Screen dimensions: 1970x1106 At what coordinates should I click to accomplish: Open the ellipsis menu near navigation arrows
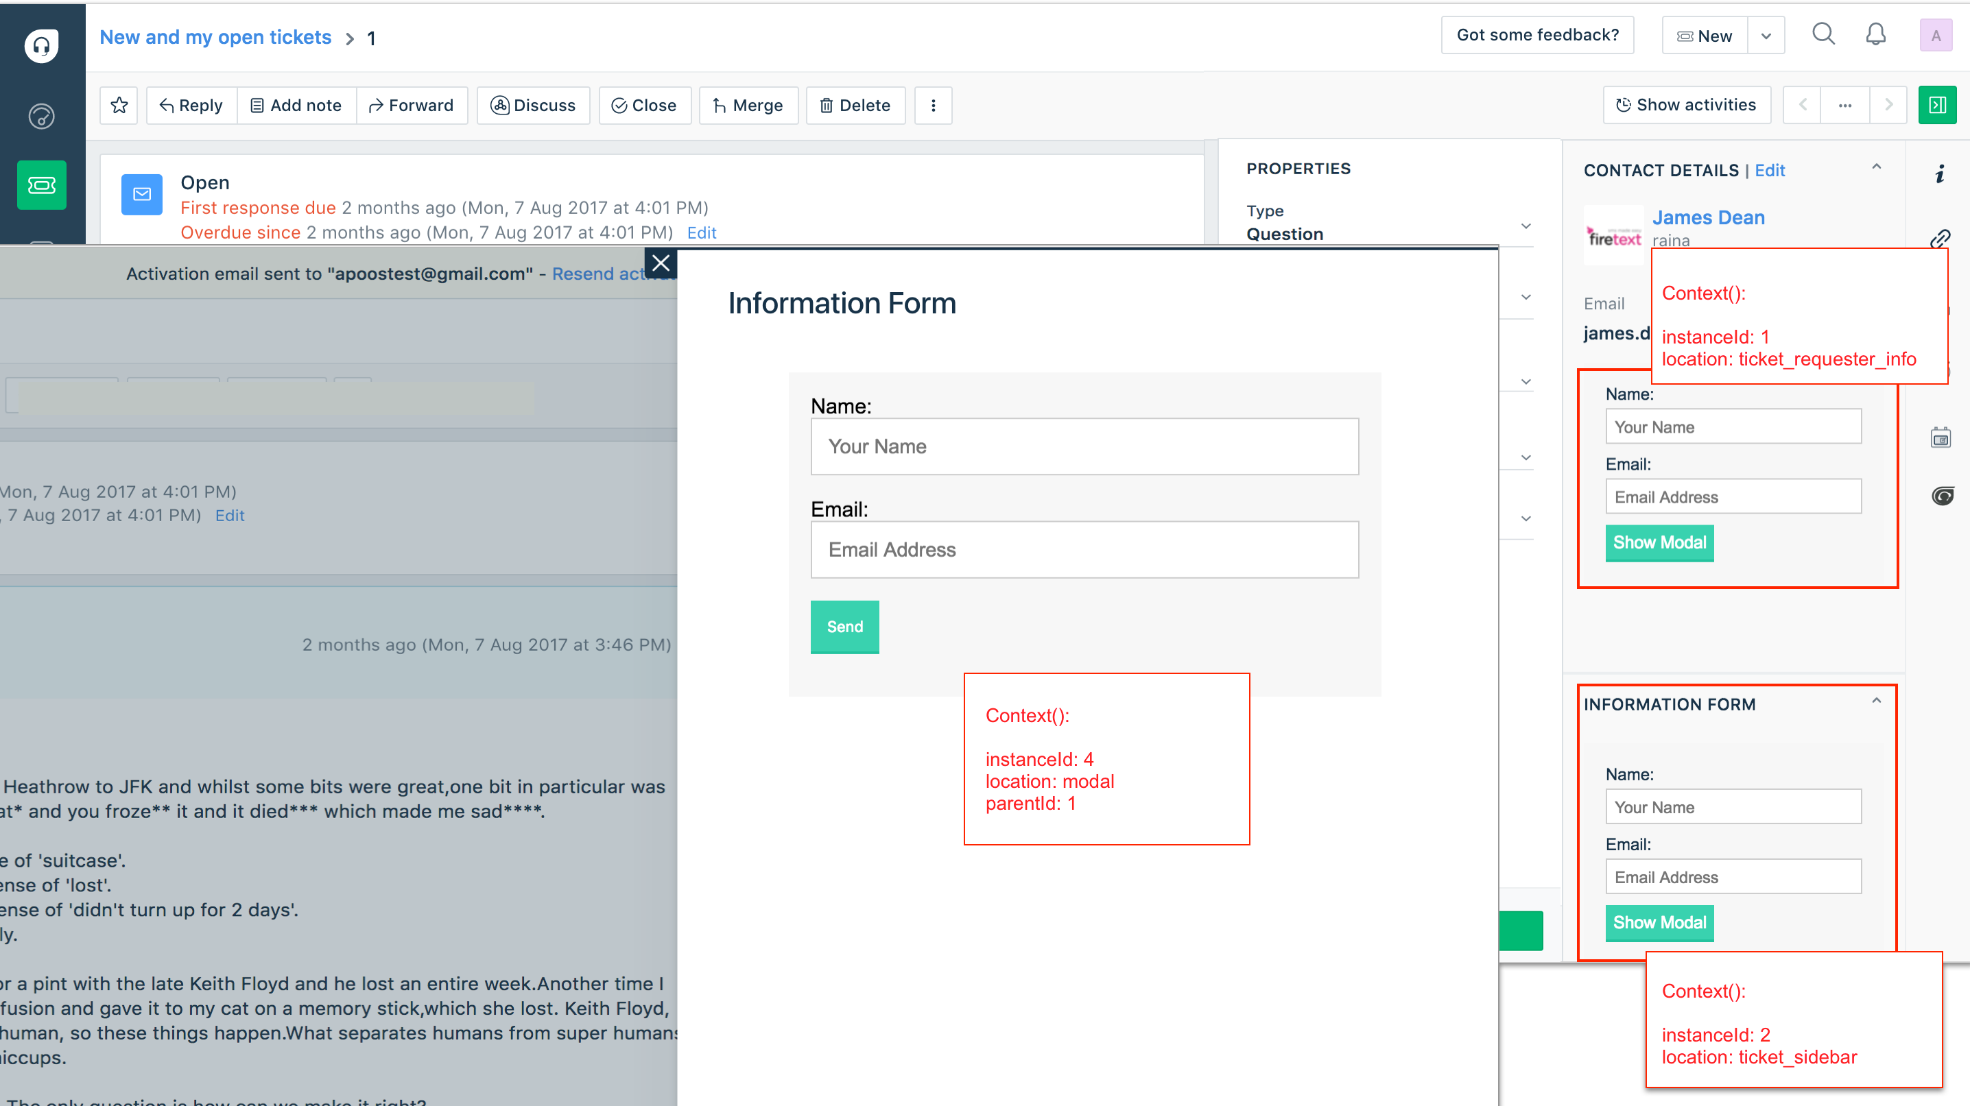1845,106
